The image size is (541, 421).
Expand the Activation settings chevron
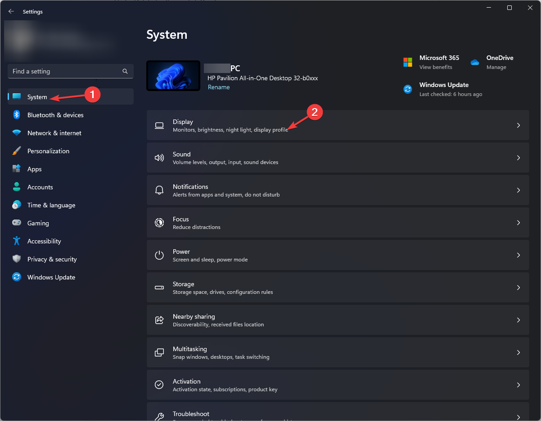[518, 384]
